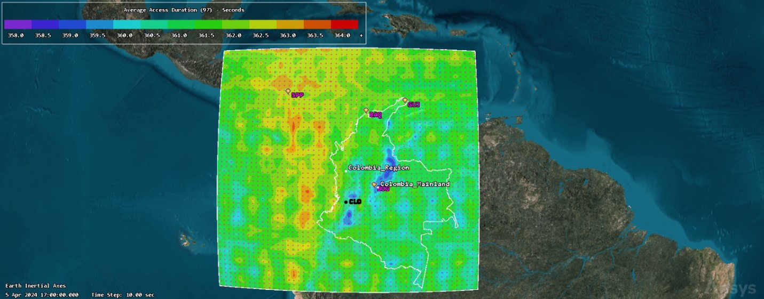Click the SPP facility marker pin
The width and height of the screenshot is (764, 299).
(x=288, y=92)
